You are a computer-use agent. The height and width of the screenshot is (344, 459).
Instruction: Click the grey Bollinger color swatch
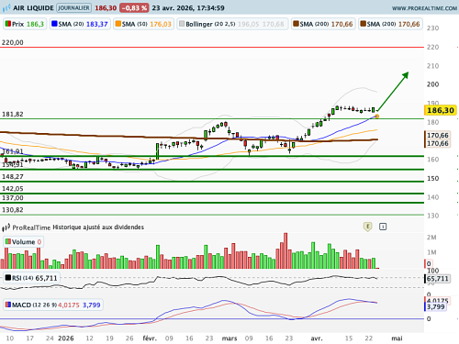[182, 24]
